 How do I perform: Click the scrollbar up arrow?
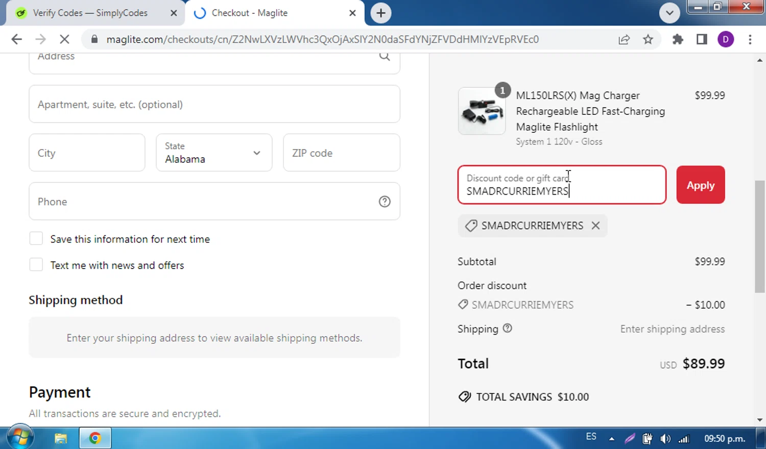(x=760, y=60)
